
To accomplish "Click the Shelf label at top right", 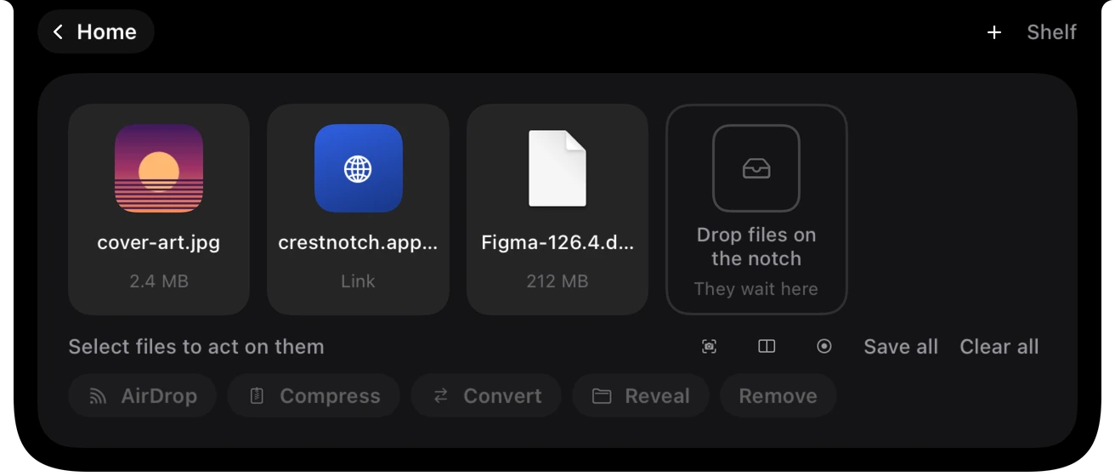I will click(x=1051, y=32).
